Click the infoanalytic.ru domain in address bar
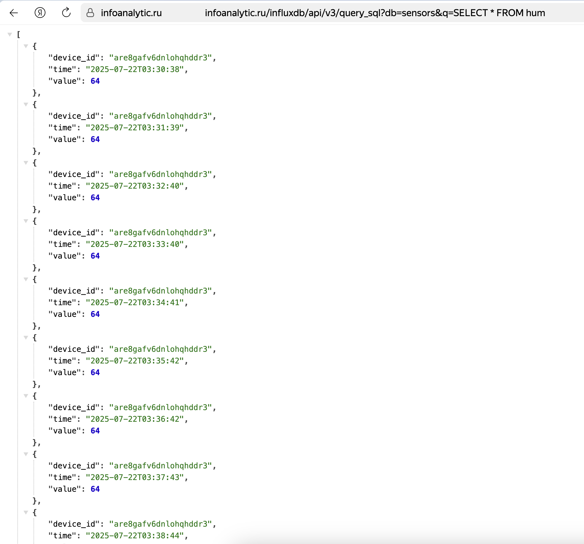The width and height of the screenshot is (584, 544). click(x=131, y=13)
